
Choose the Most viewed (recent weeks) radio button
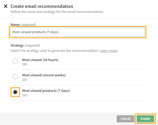(15, 77)
